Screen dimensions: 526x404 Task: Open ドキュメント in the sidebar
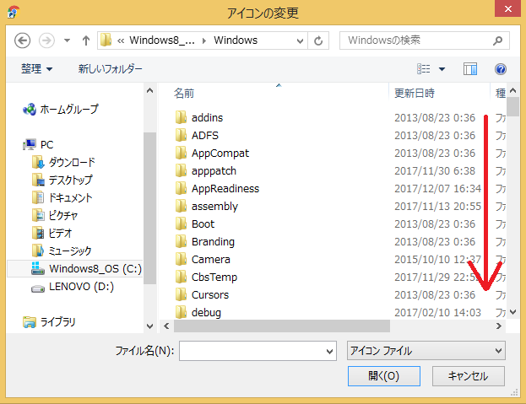(x=62, y=198)
